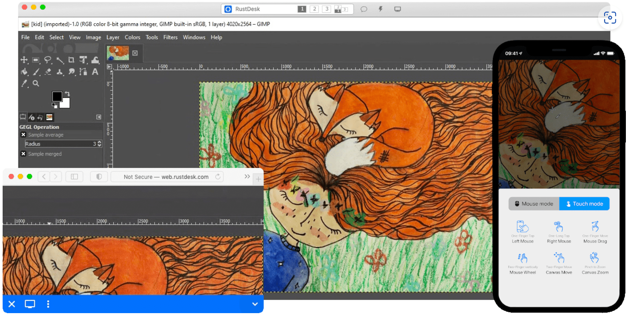Image resolution: width=630 pixels, height=321 pixels.
Task: Reset colors to default black and white
Action: click(x=54, y=106)
